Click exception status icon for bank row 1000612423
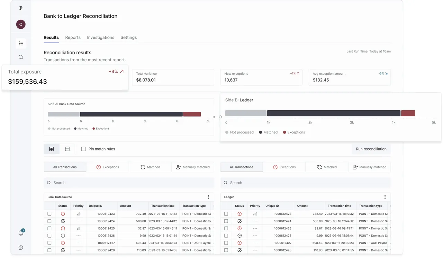Viewport: 443px width, 258px height. tap(63, 214)
